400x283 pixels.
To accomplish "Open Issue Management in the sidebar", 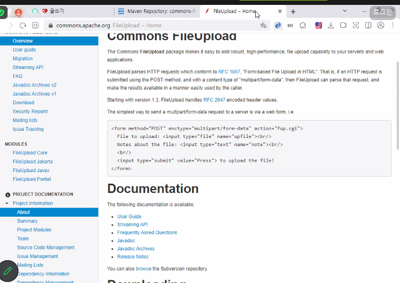I will 37,256.
